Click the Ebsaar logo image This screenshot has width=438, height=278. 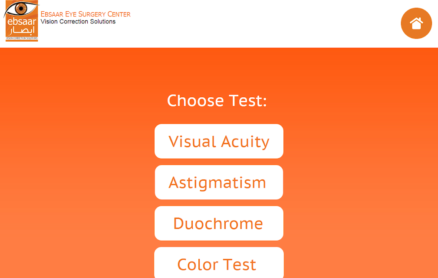(x=22, y=21)
